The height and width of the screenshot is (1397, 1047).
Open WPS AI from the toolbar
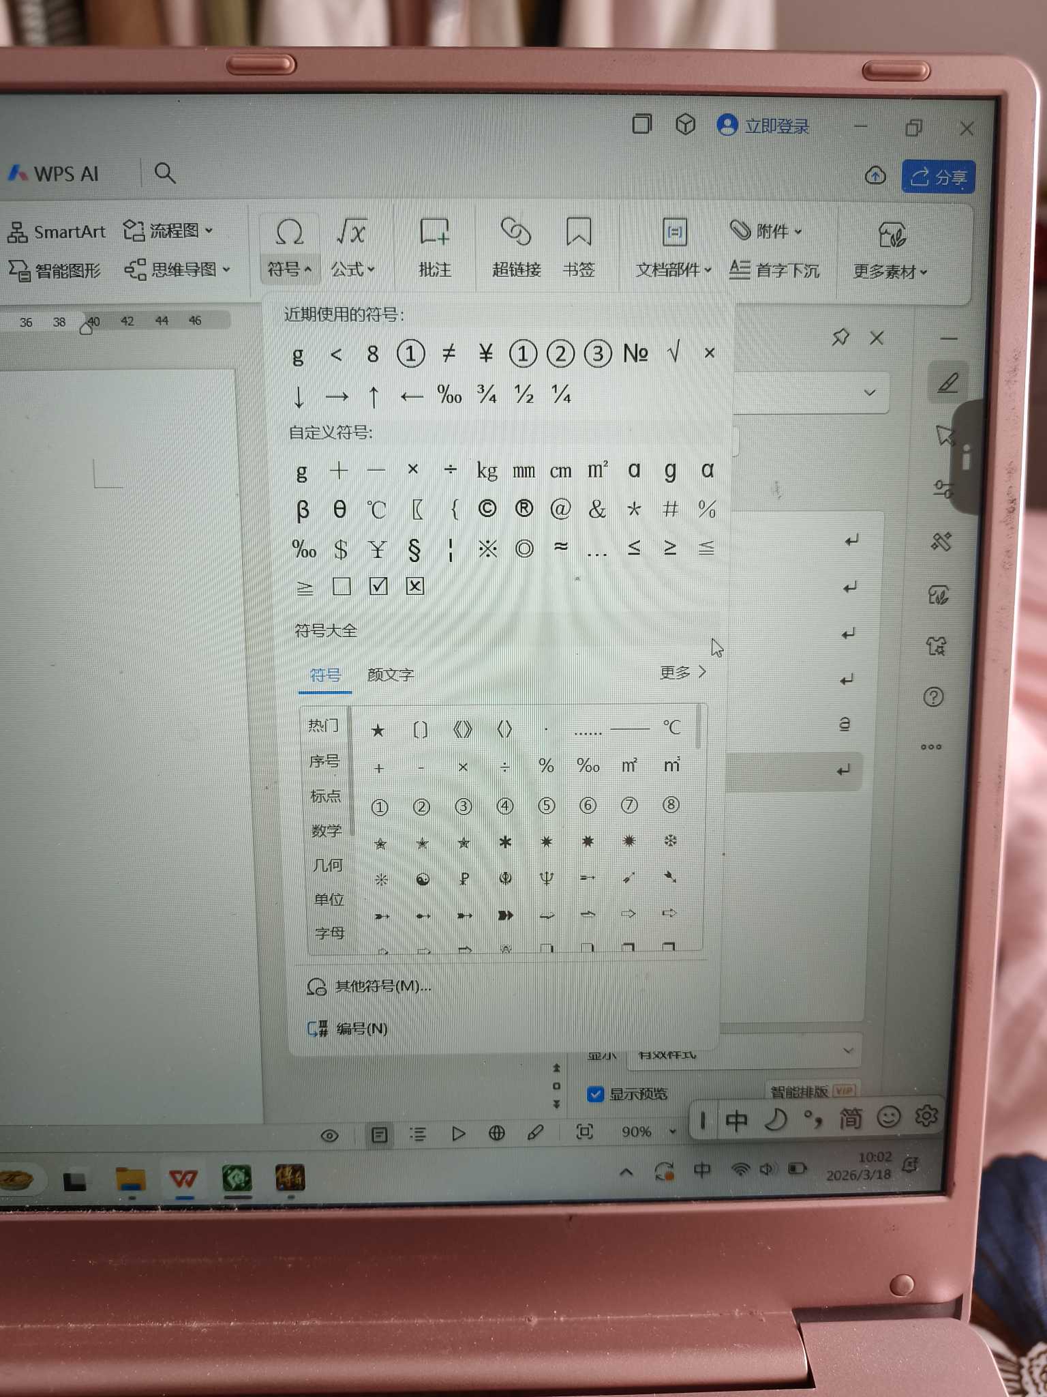(55, 174)
